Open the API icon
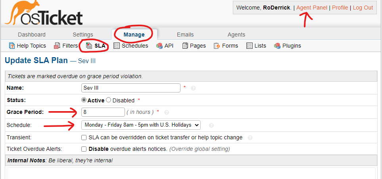Viewport: 382px width, 179px height. click(x=159, y=46)
